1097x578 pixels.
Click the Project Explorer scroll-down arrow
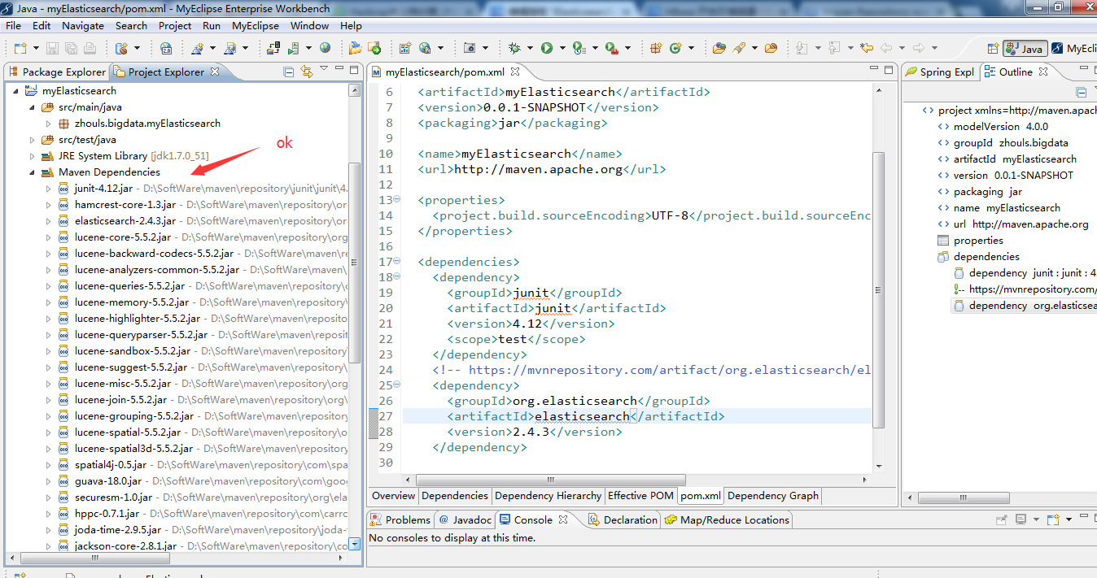coord(354,544)
